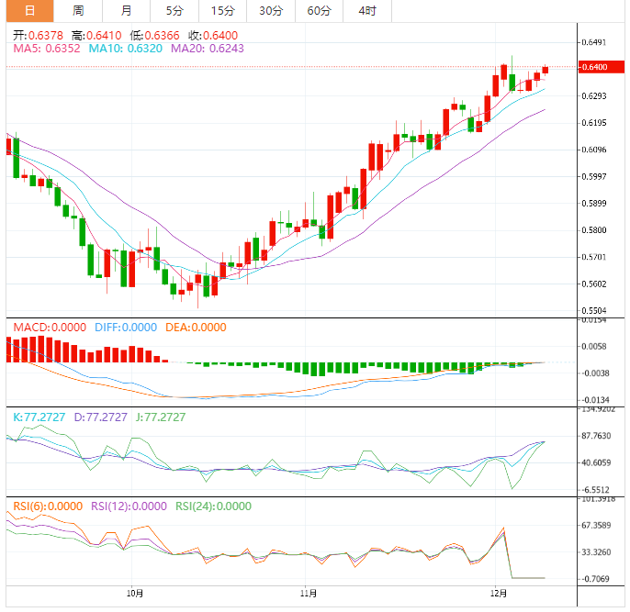
Task: Click the 0.5504 price axis label
Action: tap(594, 311)
